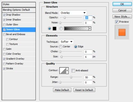Click the Range slider handle
Screen dimensions: 133x102
(x=71, y=77)
